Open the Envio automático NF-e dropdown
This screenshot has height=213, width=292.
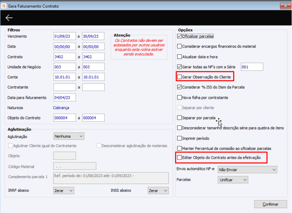coord(247,169)
